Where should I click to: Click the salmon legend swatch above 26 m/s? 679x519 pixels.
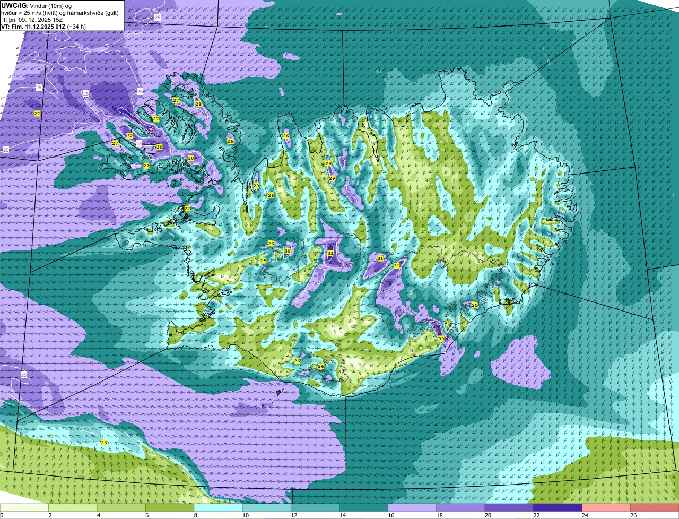654,508
